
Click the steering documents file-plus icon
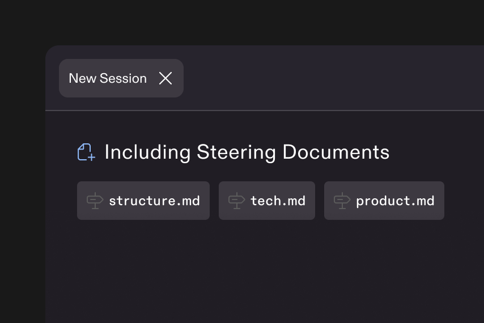(x=86, y=152)
